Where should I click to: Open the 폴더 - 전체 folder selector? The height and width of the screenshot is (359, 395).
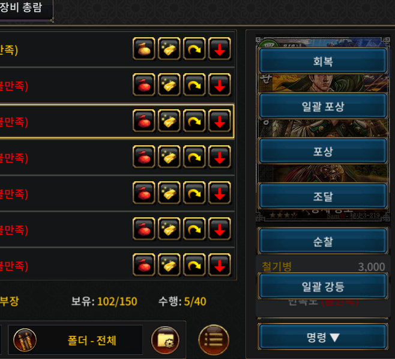pyautogui.click(x=76, y=340)
